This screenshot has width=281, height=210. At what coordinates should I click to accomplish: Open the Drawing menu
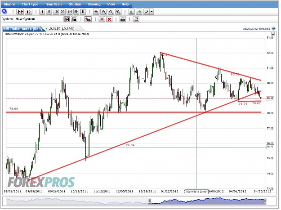[x=94, y=4]
